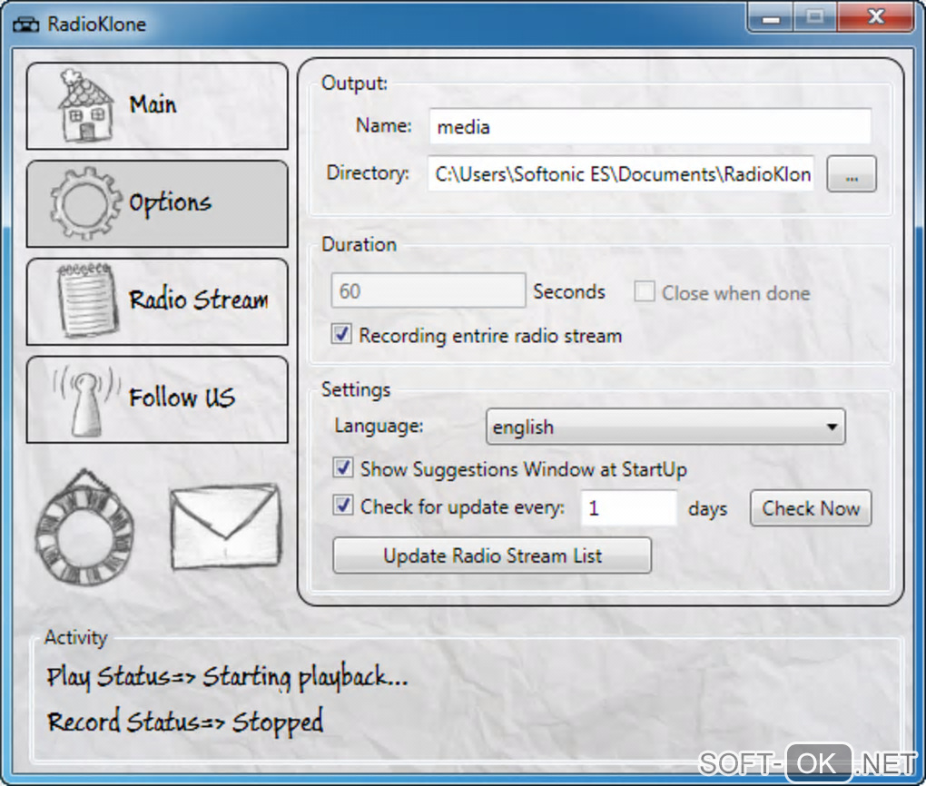Viewport: 926px width, 786px height.
Task: Click the disabled duration Seconds field
Action: click(429, 290)
